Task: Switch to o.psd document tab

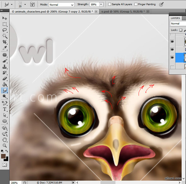Action: point(123,12)
